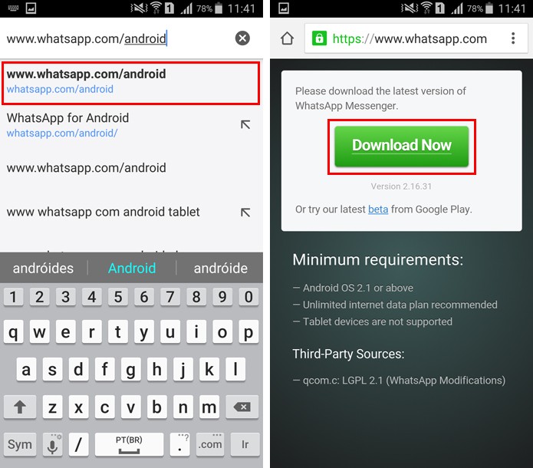Tap the Ir go key
The image size is (533, 468).
pyautogui.click(x=245, y=444)
